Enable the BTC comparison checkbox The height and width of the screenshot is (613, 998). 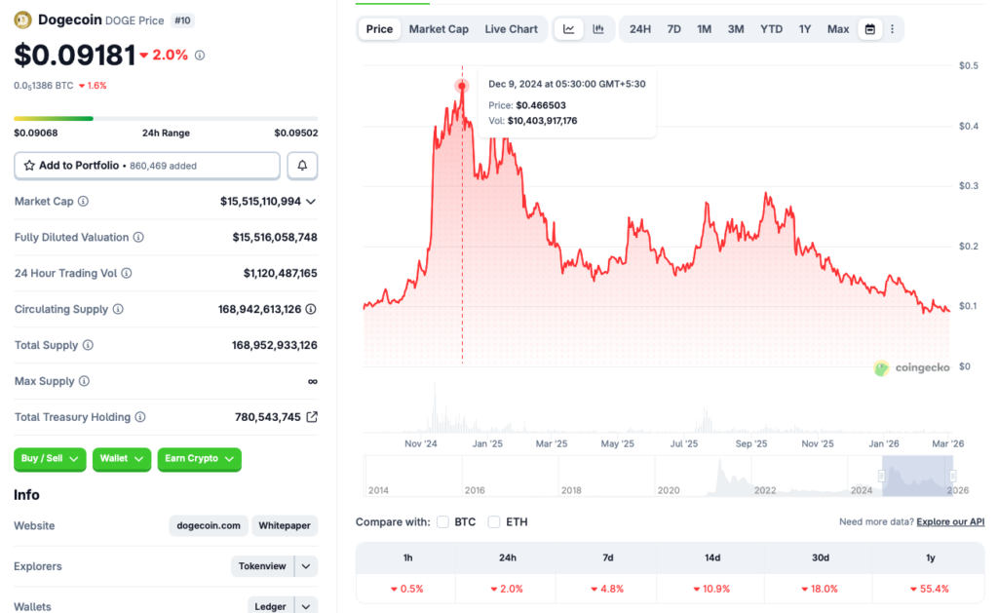[x=442, y=521]
